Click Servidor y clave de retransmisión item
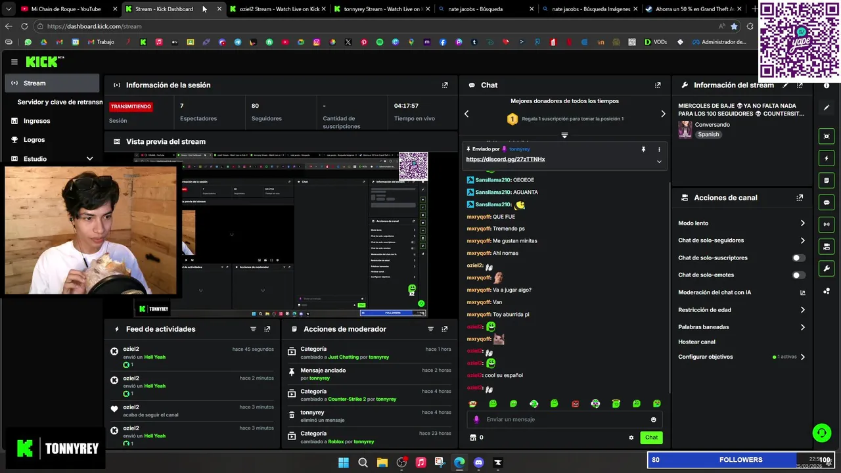The width and height of the screenshot is (841, 473). coord(60,102)
